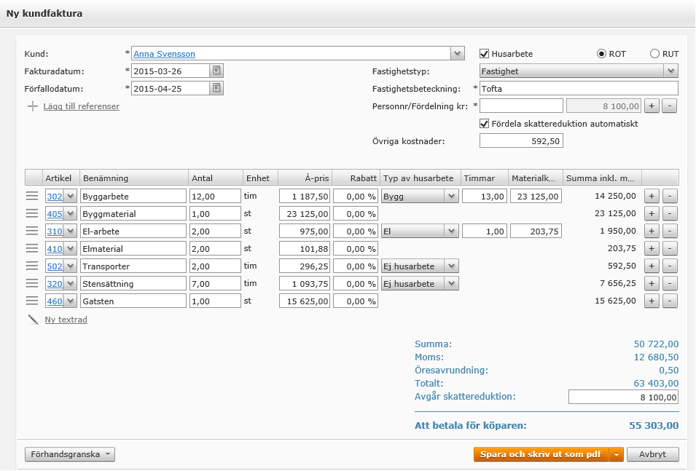Open arrow menu beside Spara och skriv ut
696x471 pixels.
617,454
